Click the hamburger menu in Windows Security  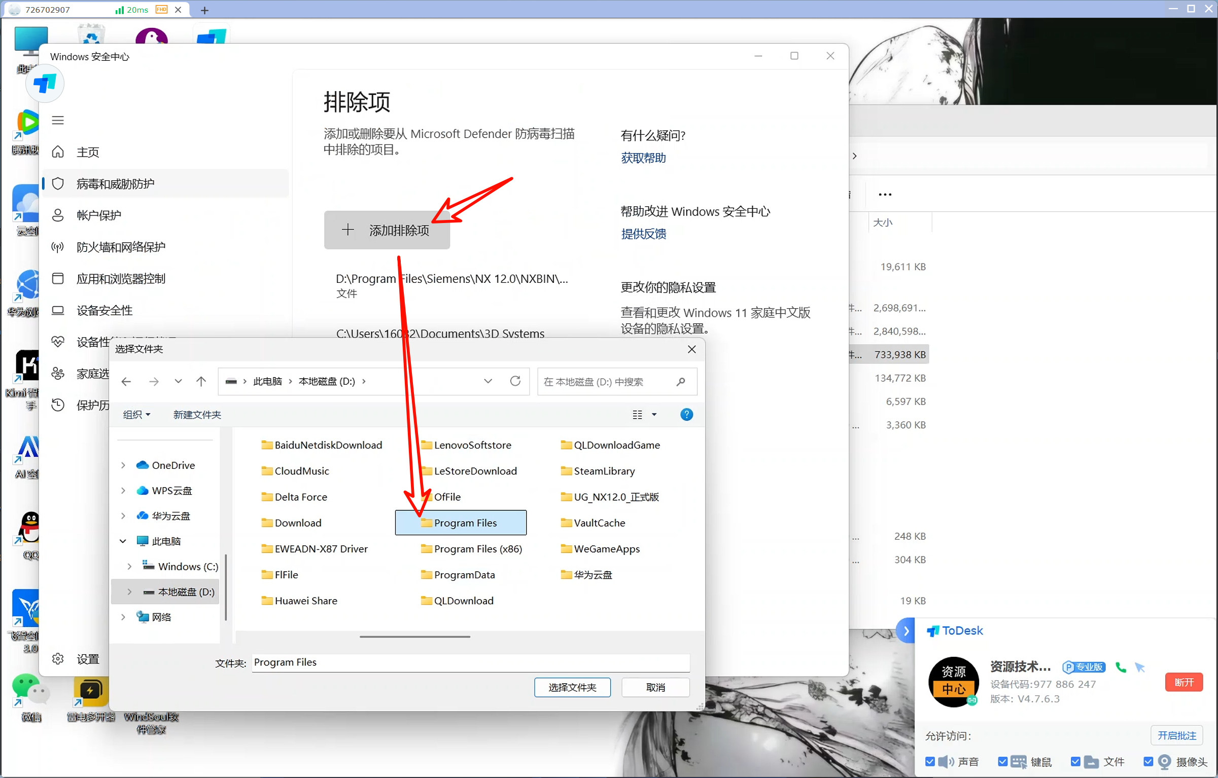[x=58, y=120]
